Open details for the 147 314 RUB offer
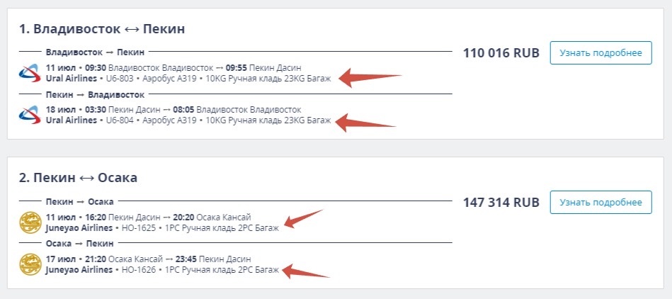 pyautogui.click(x=601, y=202)
